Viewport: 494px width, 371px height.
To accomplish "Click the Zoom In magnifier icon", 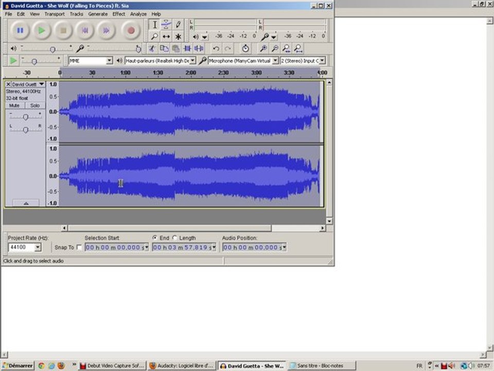I will click(263, 48).
